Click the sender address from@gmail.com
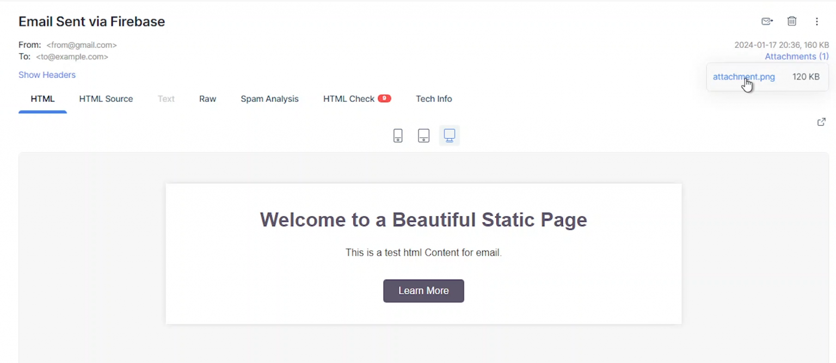Screen dimensions: 836x363 point(81,45)
